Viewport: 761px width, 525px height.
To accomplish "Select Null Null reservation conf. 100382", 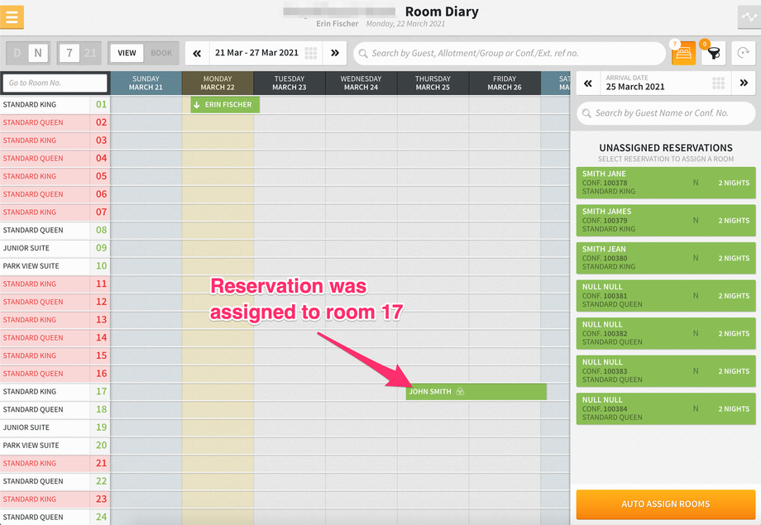I will [666, 333].
